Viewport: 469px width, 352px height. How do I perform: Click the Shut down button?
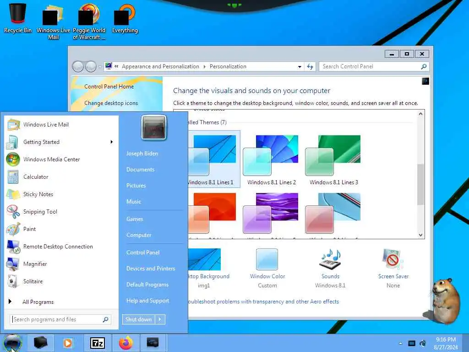point(139,319)
